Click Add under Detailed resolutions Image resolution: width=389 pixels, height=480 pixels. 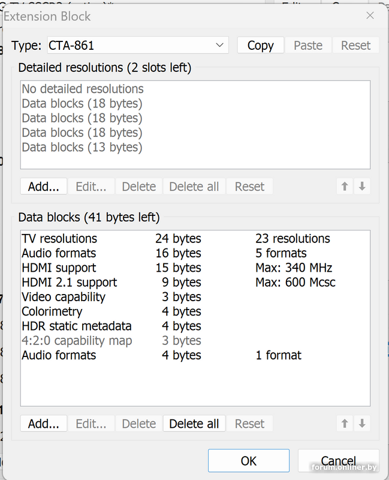tap(43, 187)
